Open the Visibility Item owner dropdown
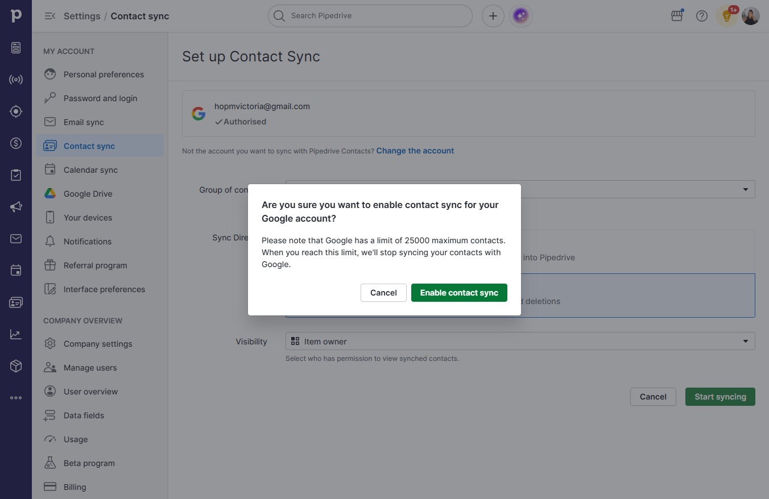This screenshot has width=769, height=499. 520,341
